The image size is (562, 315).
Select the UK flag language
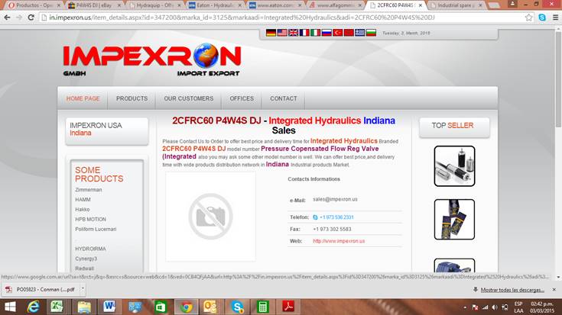(293, 33)
